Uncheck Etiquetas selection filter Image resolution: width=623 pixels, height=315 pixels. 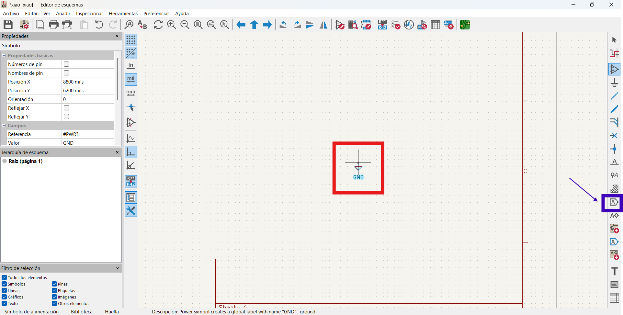(54, 290)
